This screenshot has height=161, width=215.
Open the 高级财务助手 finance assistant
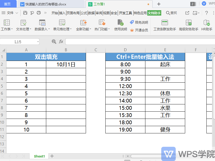coord(188,23)
